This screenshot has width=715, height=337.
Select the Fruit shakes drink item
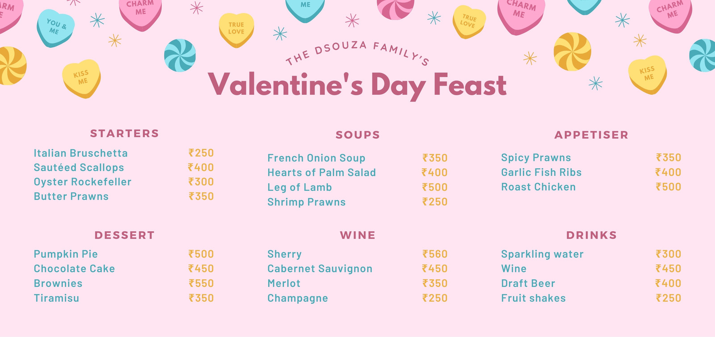tap(534, 298)
